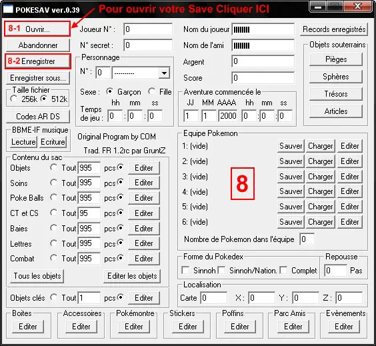The height and width of the screenshot is (346, 376).
Task: Click the Carte location field
Action: coord(214,298)
